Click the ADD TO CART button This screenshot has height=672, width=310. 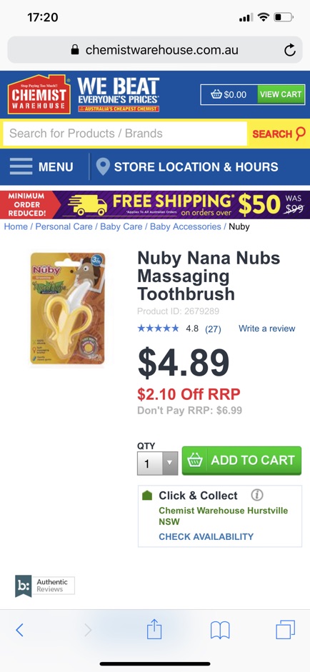click(x=241, y=461)
